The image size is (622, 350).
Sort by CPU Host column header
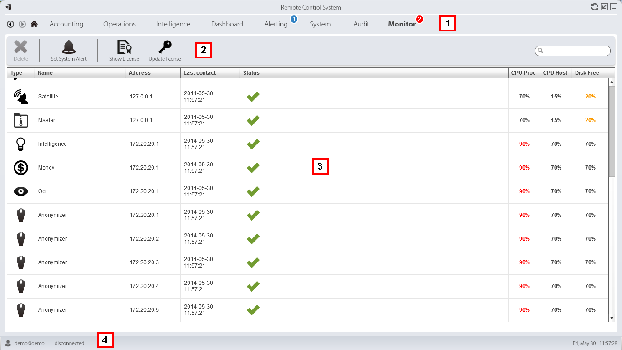click(556, 73)
